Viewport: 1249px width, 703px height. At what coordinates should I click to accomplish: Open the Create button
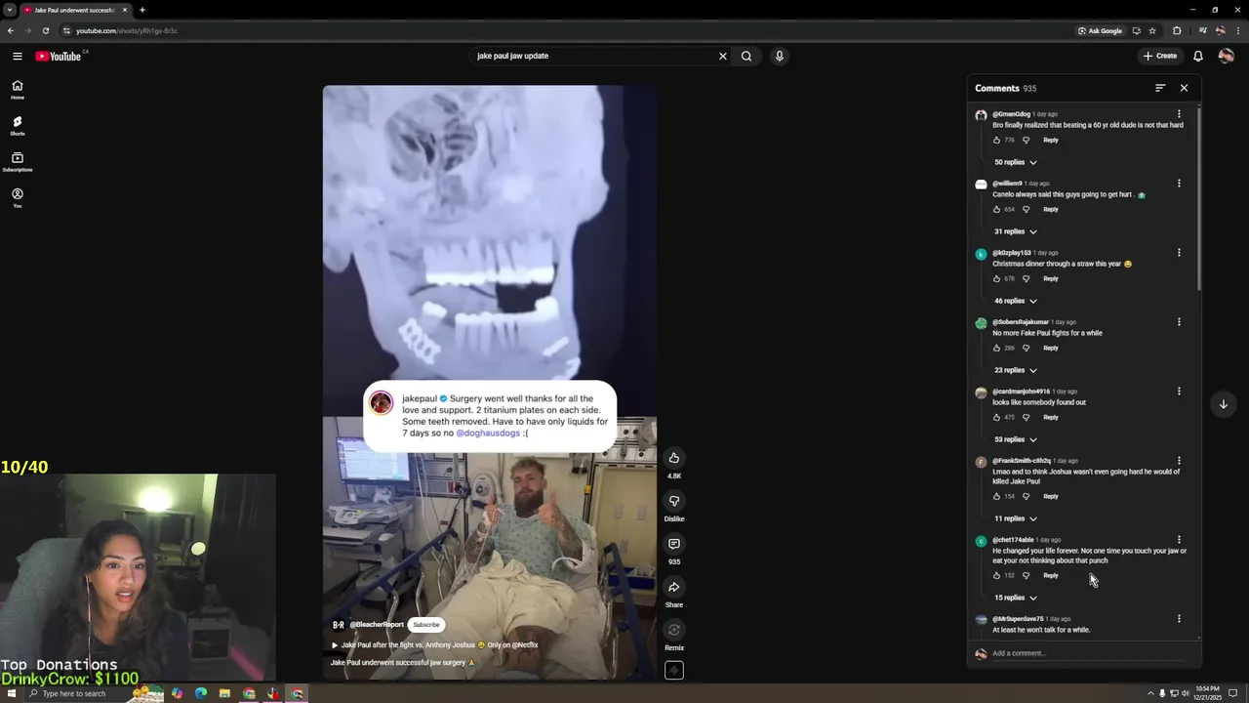pos(1160,56)
